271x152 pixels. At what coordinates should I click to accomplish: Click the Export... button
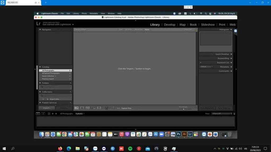[x=64, y=108]
